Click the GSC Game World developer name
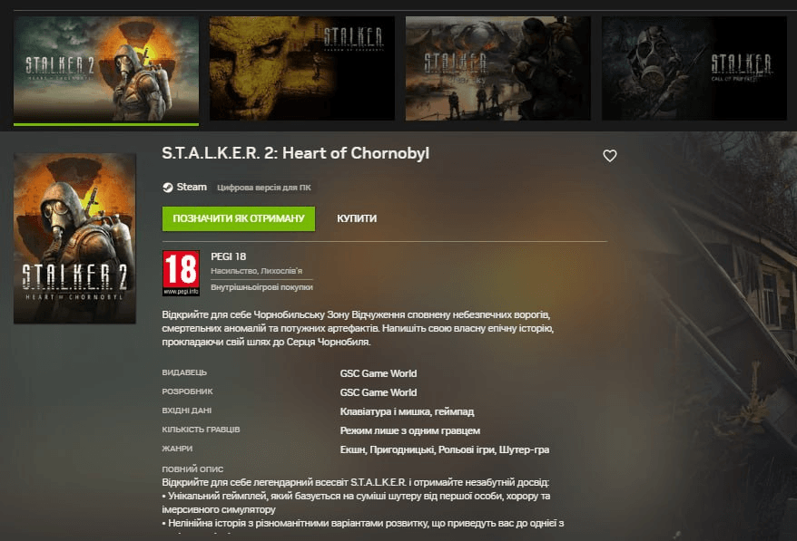Screen dimensions: 797x541 (379, 392)
